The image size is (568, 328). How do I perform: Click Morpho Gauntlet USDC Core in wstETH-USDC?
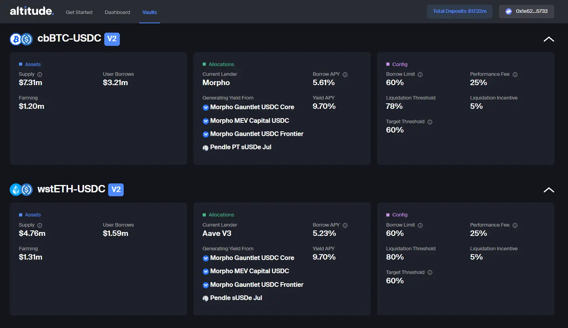pos(252,258)
